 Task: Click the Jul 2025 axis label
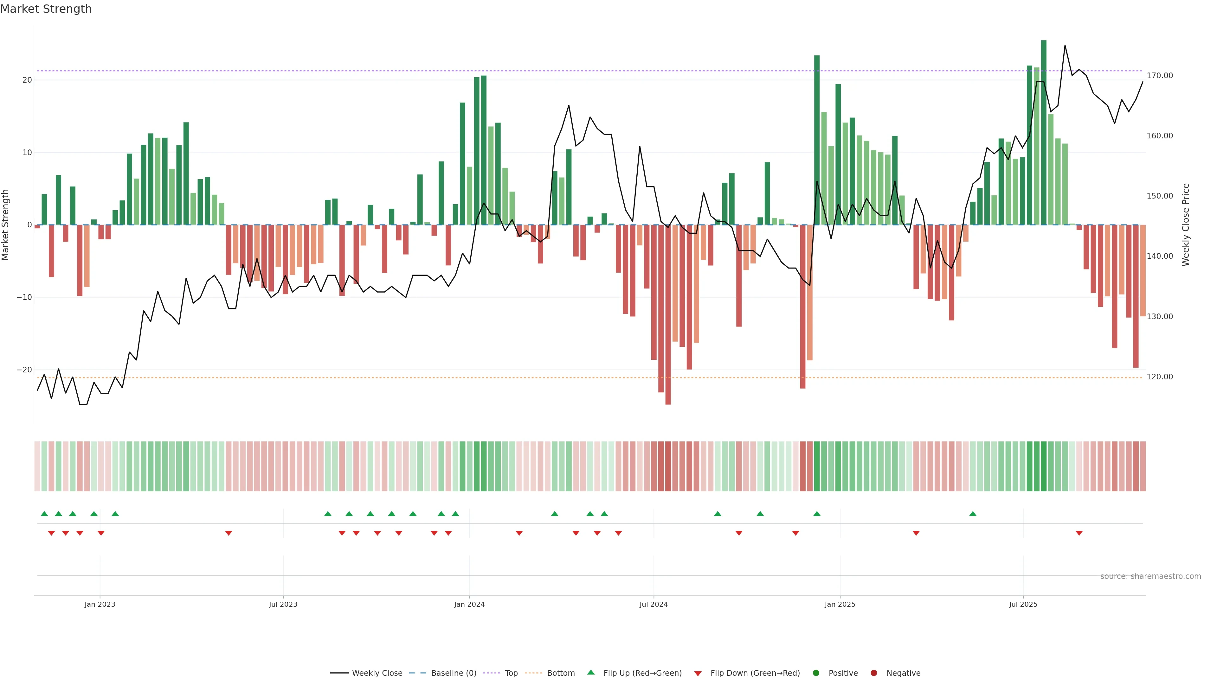click(1023, 604)
